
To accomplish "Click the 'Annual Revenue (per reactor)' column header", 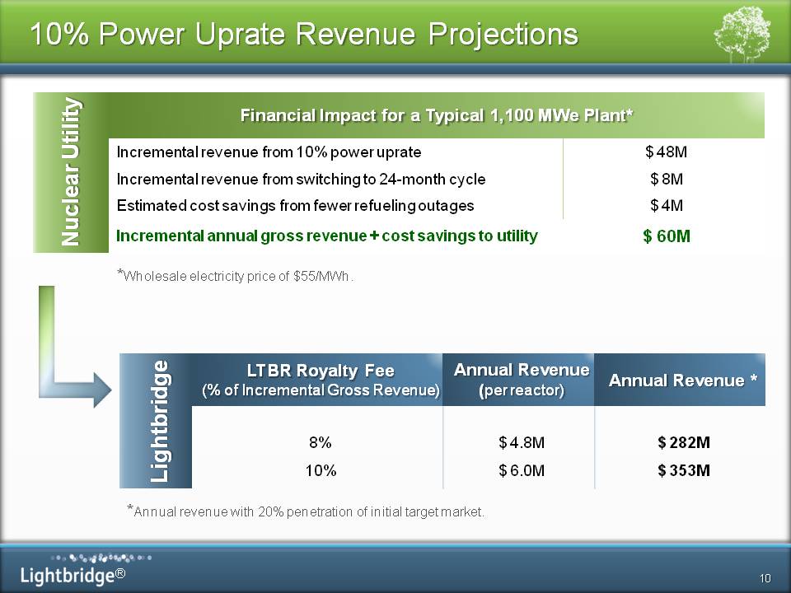I will (x=521, y=380).
